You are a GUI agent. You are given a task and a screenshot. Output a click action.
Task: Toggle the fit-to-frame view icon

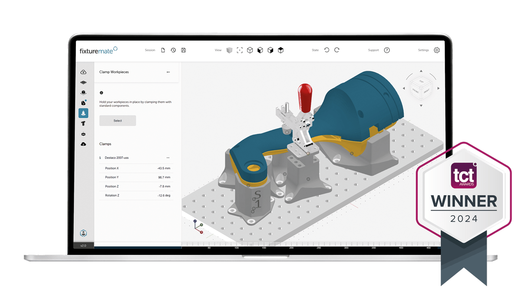(x=240, y=50)
